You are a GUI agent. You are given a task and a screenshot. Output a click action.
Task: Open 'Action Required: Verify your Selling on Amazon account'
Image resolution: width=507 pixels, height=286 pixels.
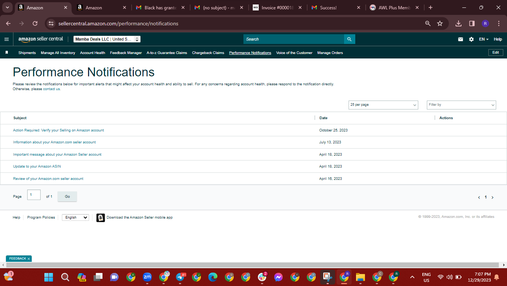pos(59,130)
